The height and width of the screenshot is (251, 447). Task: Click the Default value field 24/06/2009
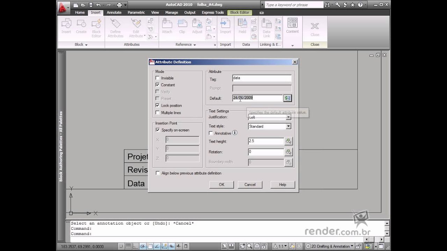[x=258, y=98]
